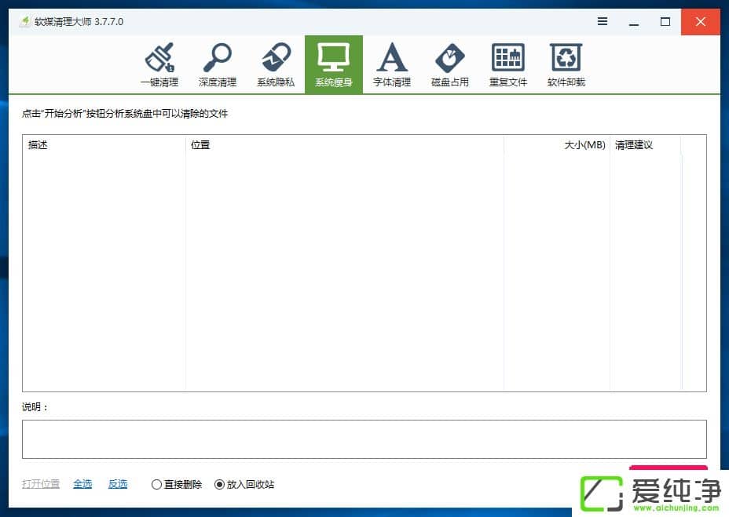Open the 深度清理 tool

pos(218,64)
